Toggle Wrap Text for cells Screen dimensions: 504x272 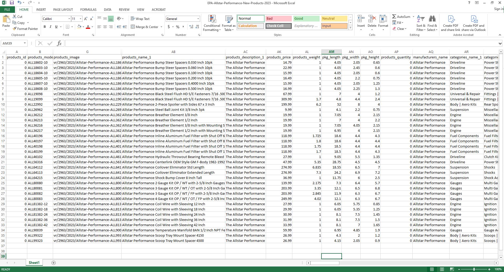coord(140,19)
